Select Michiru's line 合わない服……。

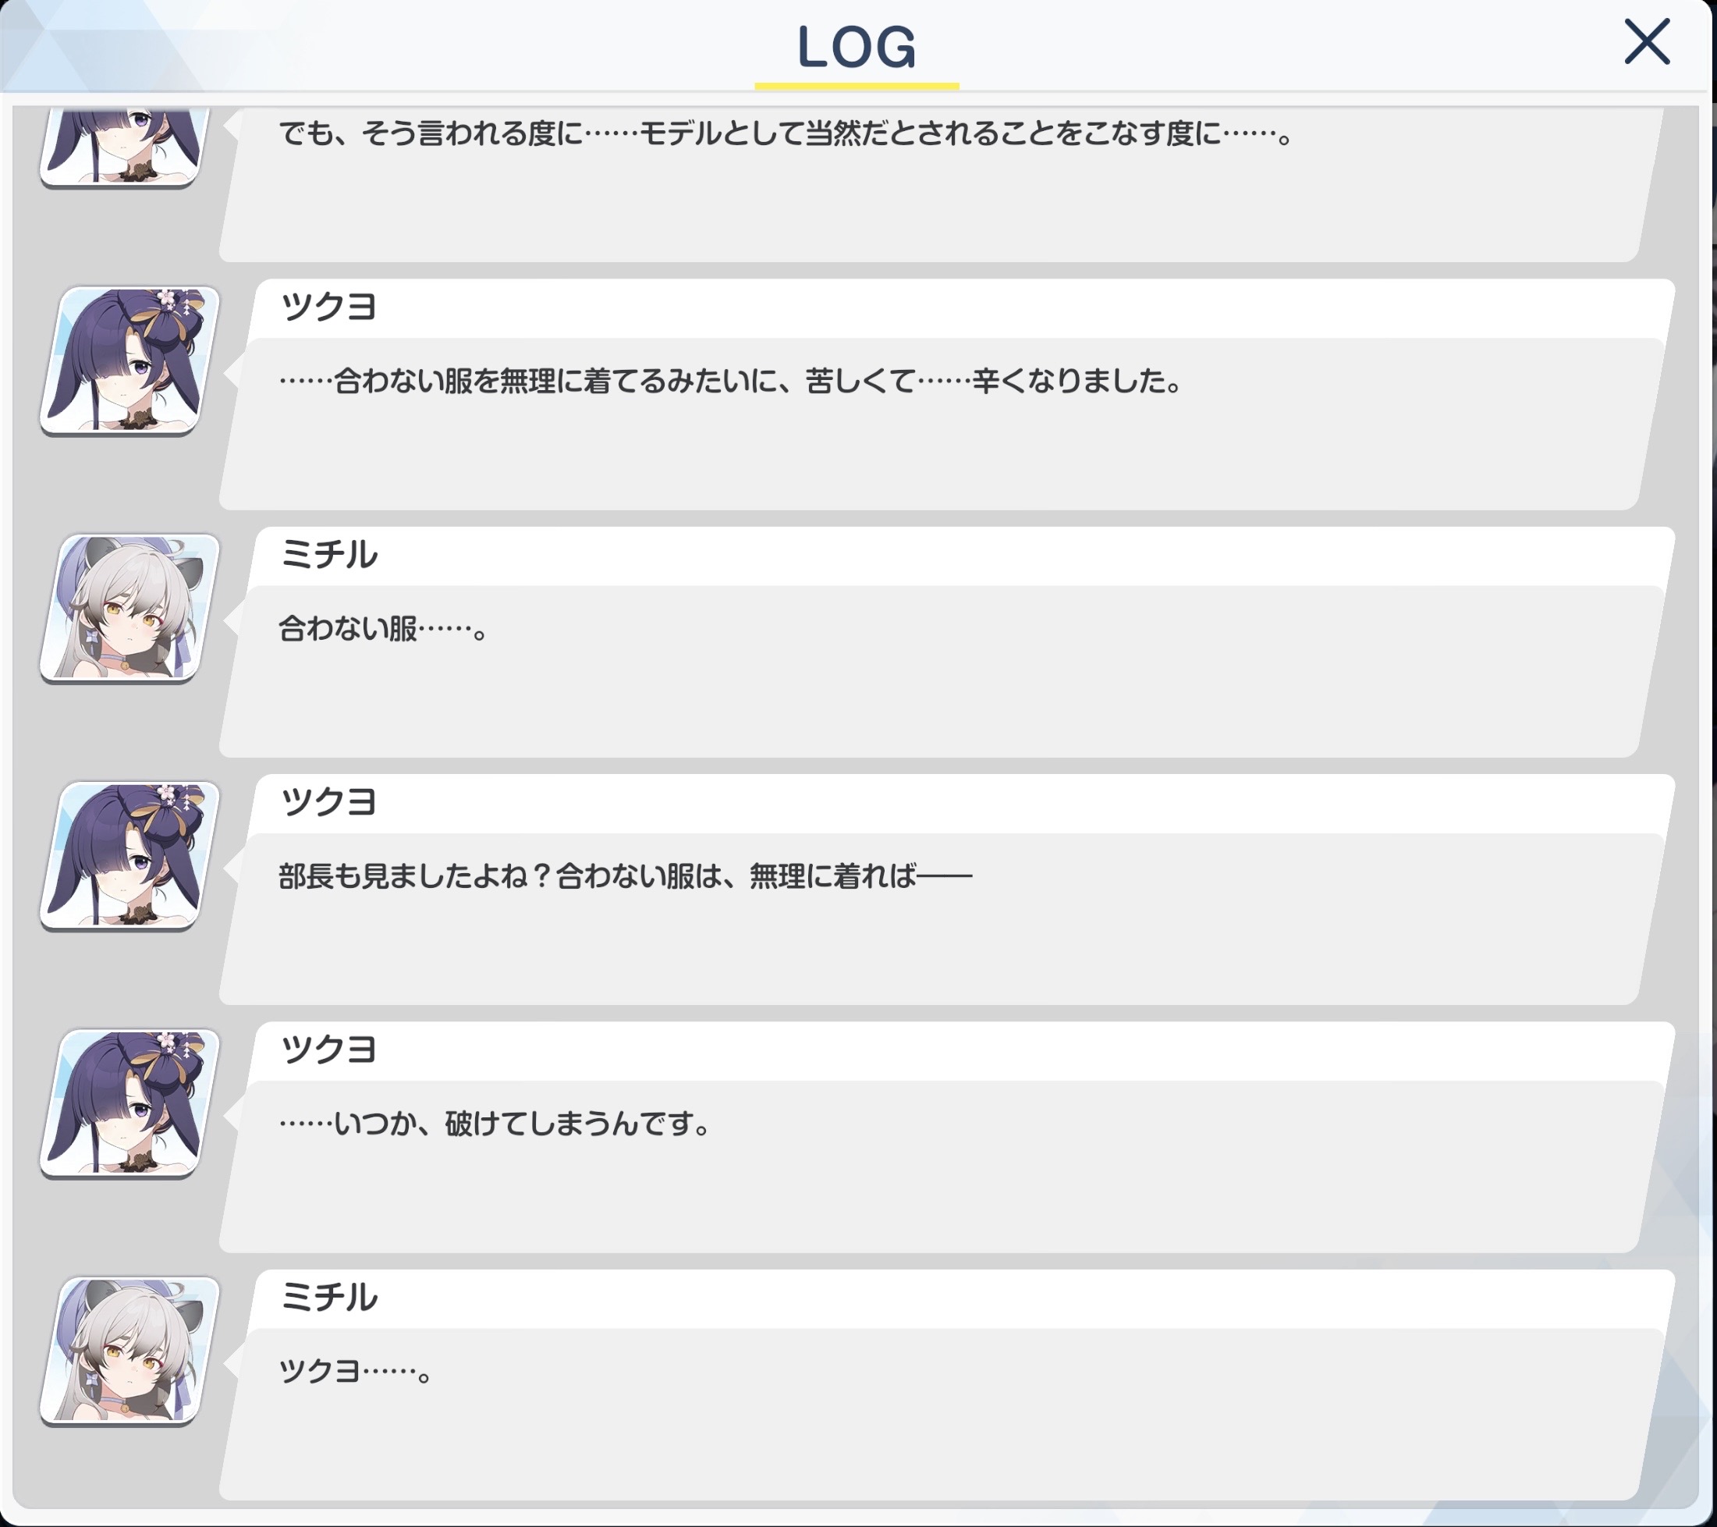click(383, 629)
